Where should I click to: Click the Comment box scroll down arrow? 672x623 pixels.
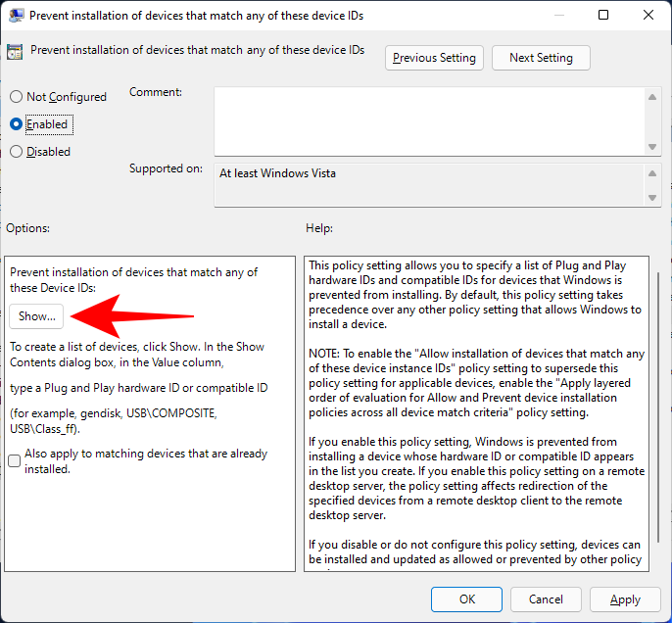point(653,146)
